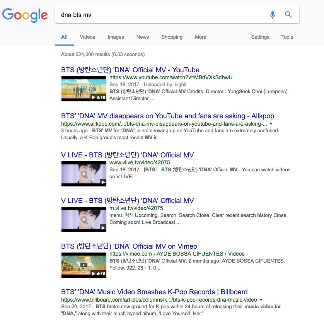The height and width of the screenshot is (321, 324).
Task: Click 'Sep 18, 2017 - Uploaded by ibighit' text
Action: pyautogui.click(x=148, y=85)
